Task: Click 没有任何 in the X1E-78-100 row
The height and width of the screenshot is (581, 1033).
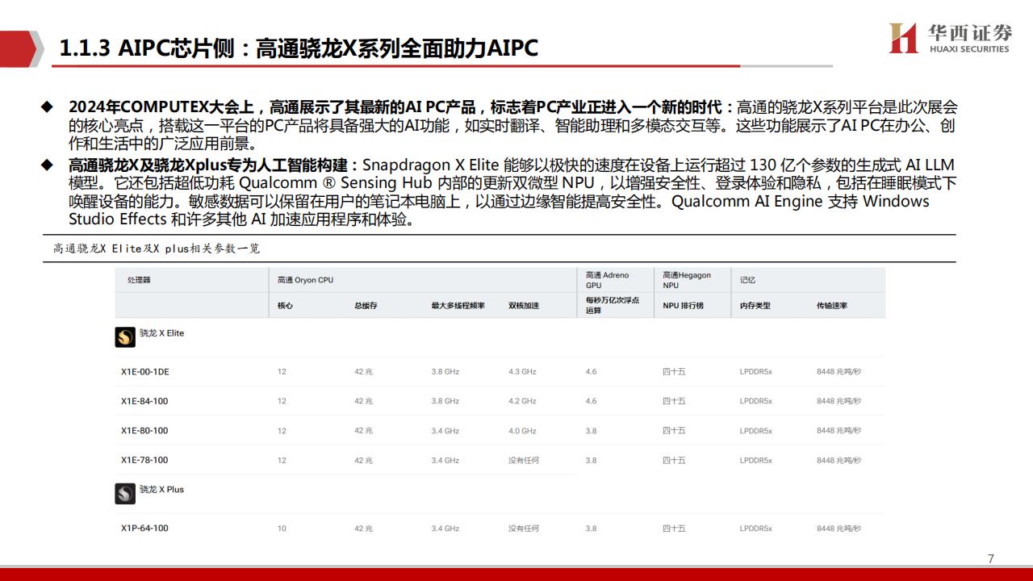Action: coord(524,460)
